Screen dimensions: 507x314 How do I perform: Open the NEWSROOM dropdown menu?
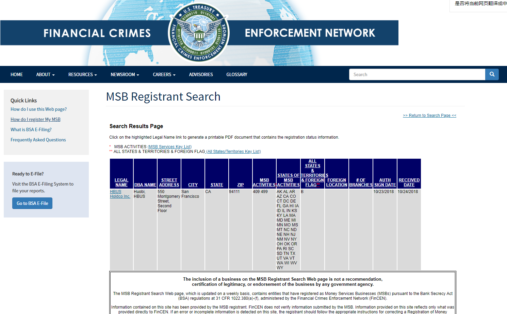[125, 74]
